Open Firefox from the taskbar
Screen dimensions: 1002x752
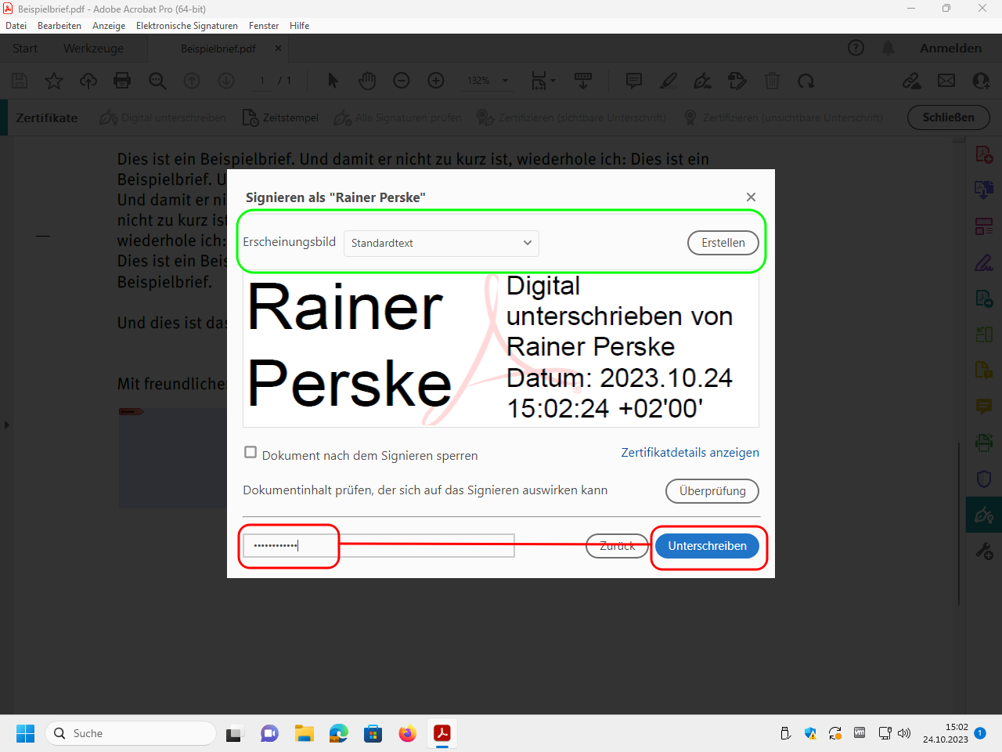point(407,733)
